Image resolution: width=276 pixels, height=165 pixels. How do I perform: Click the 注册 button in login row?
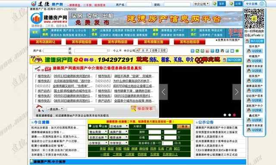pyautogui.click(x=155, y=51)
